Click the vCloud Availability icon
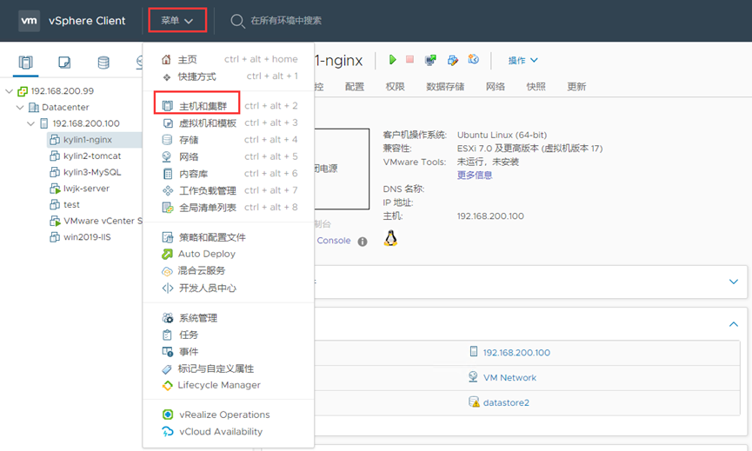Image resolution: width=752 pixels, height=451 pixels. pyautogui.click(x=168, y=432)
